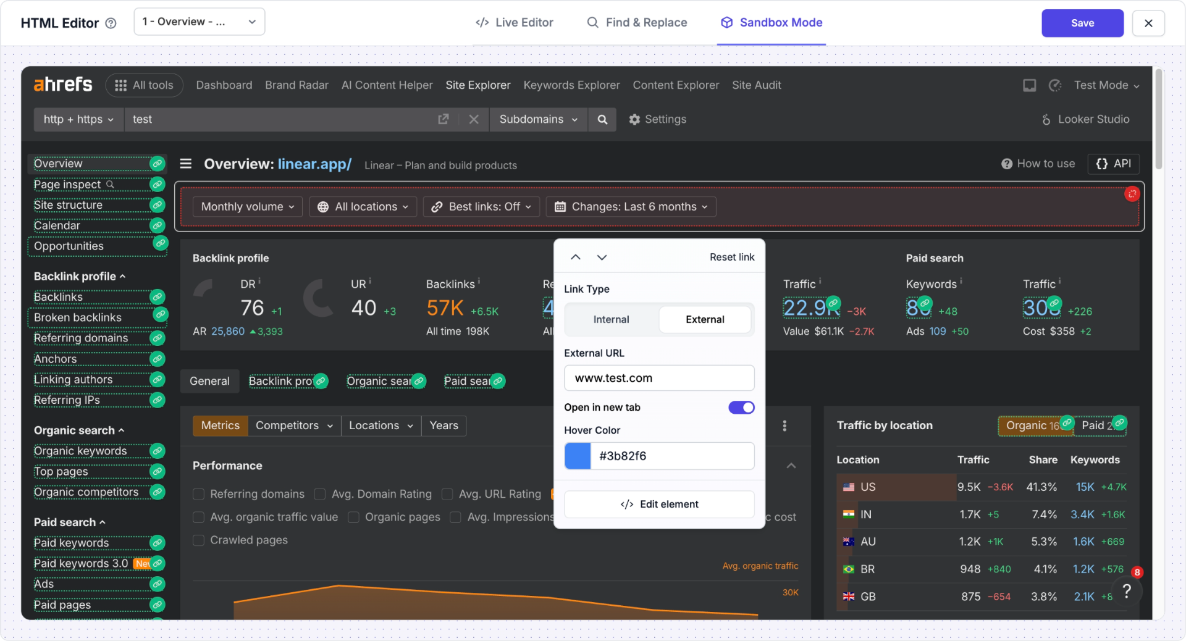Click the red unlink icon on filter bar

(1132, 194)
